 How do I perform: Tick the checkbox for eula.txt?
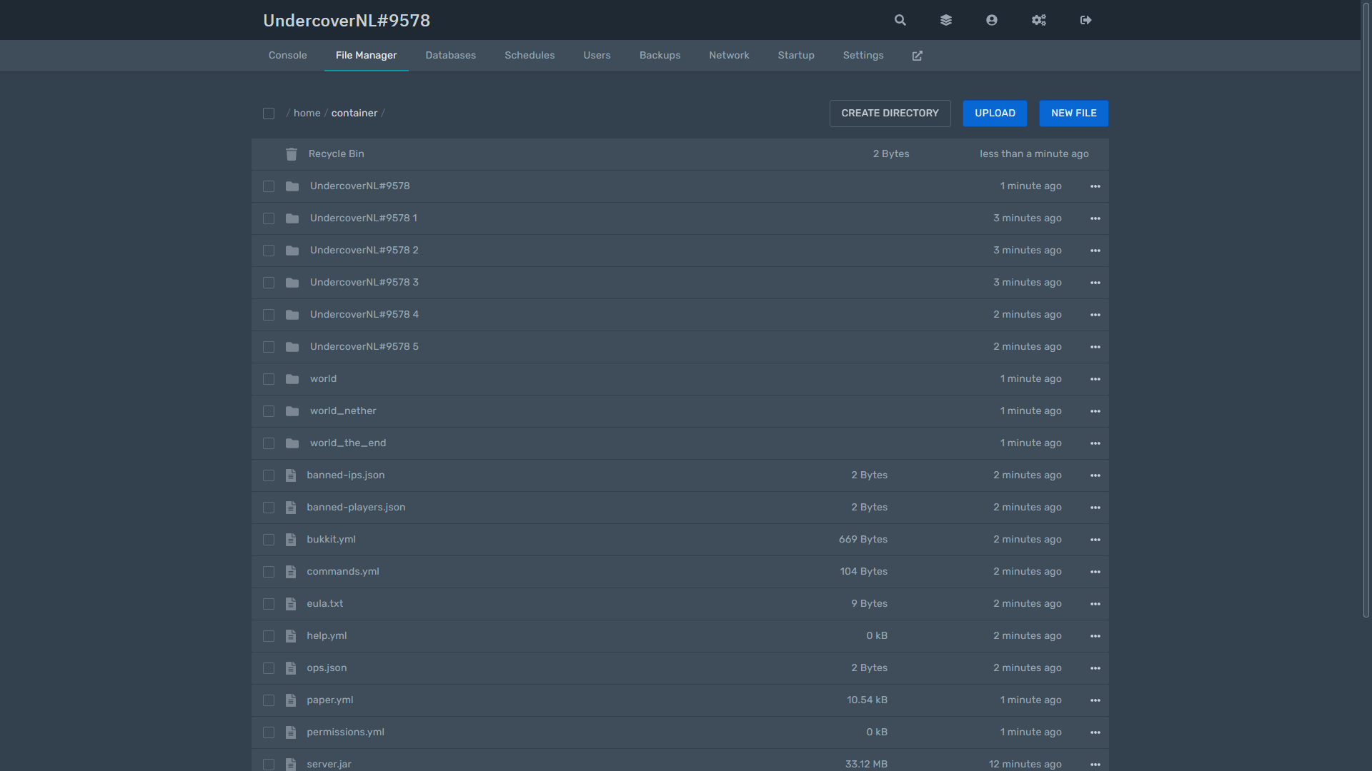[x=269, y=604]
